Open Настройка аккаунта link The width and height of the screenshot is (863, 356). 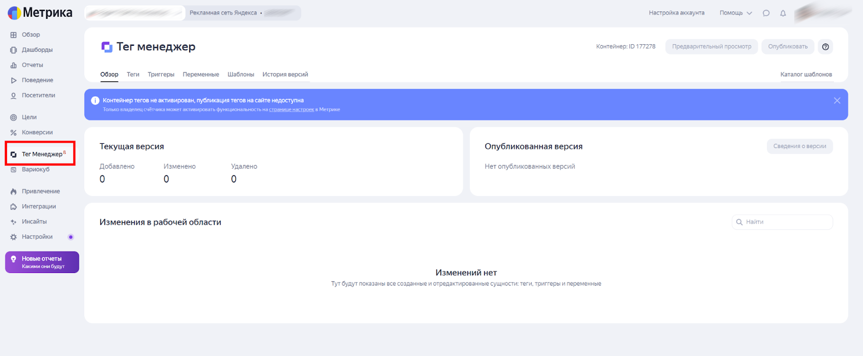676,13
